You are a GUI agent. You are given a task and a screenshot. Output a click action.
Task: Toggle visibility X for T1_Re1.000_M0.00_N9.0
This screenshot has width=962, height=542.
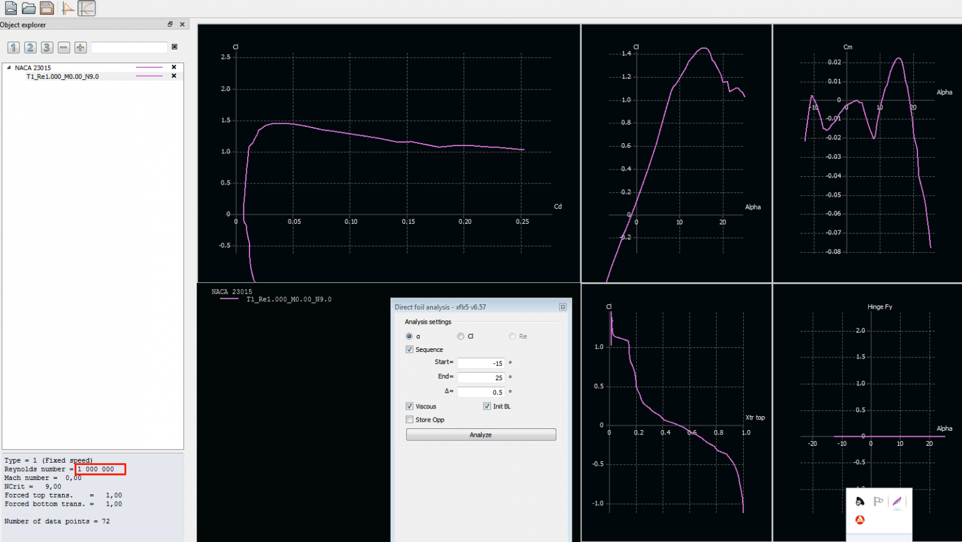tap(174, 76)
